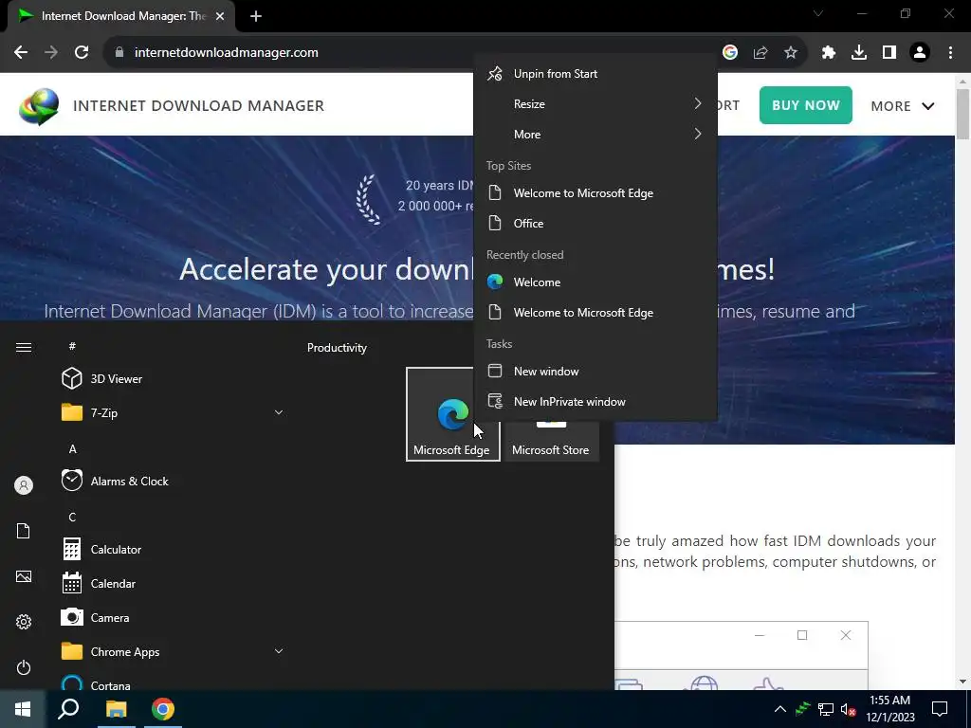
Task: Open Camera app
Action: tap(172, 618)
